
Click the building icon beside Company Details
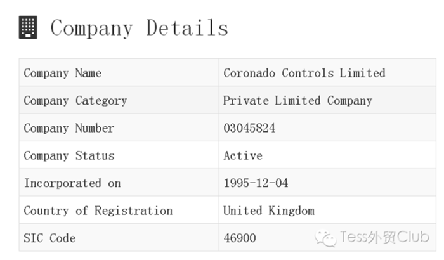(28, 27)
